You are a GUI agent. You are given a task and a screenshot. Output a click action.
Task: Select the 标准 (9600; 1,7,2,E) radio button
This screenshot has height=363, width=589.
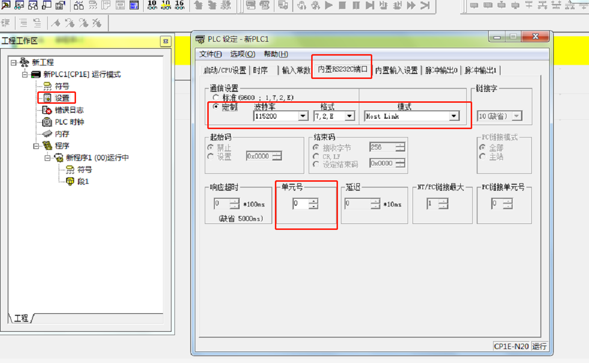216,98
